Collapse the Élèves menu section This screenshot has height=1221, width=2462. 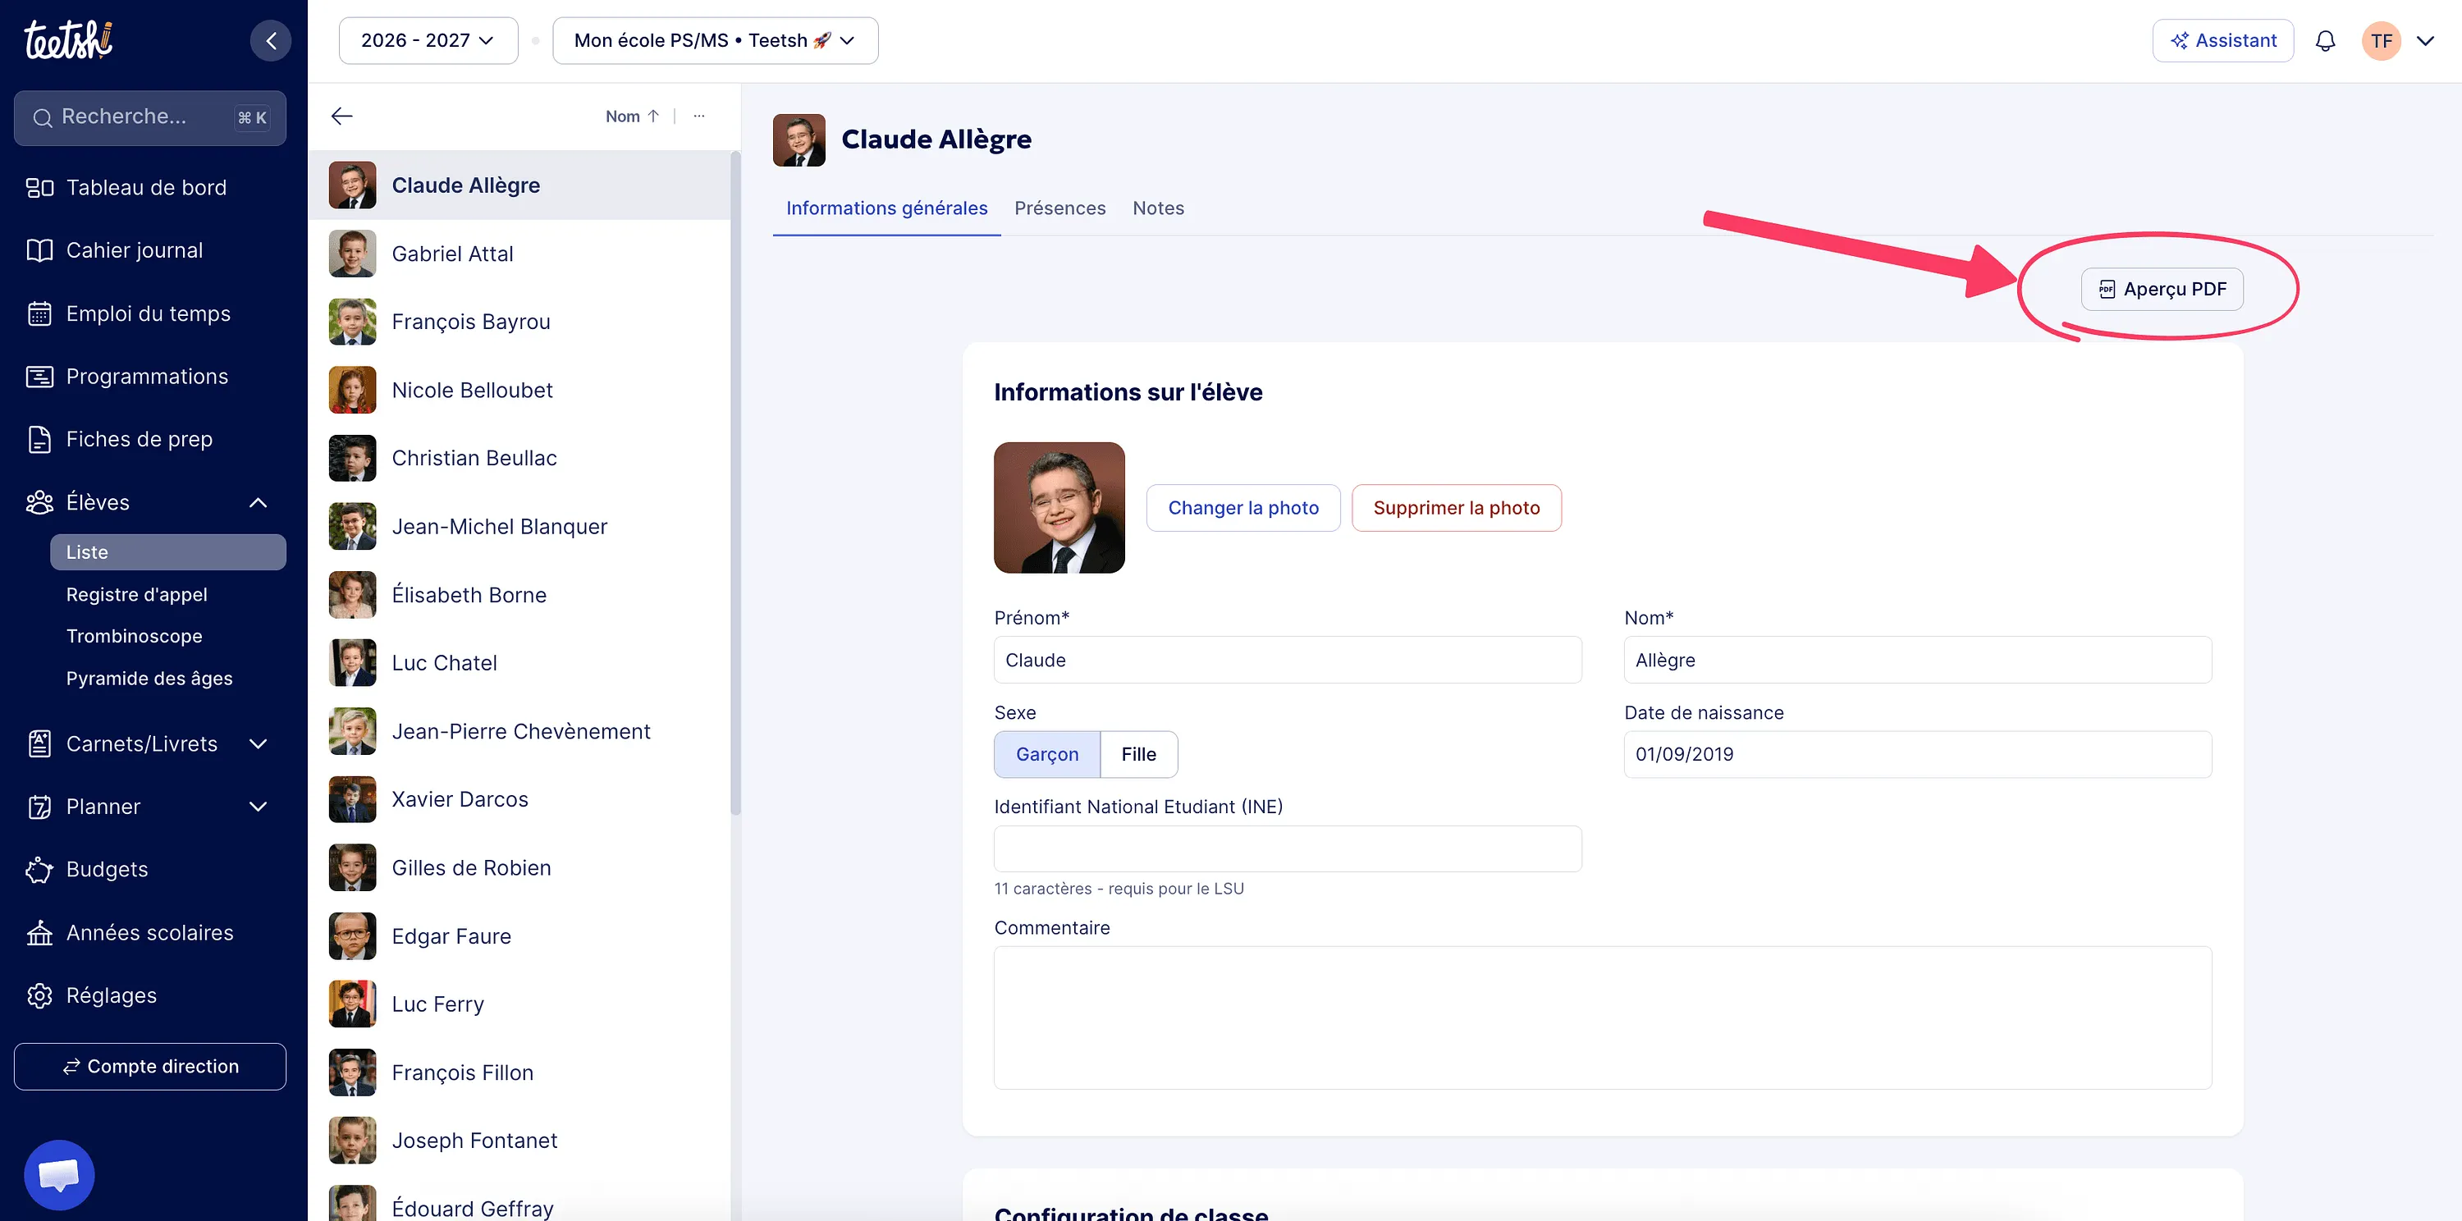(x=258, y=502)
